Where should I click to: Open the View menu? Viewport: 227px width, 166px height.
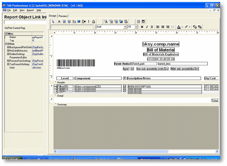tap(22, 10)
